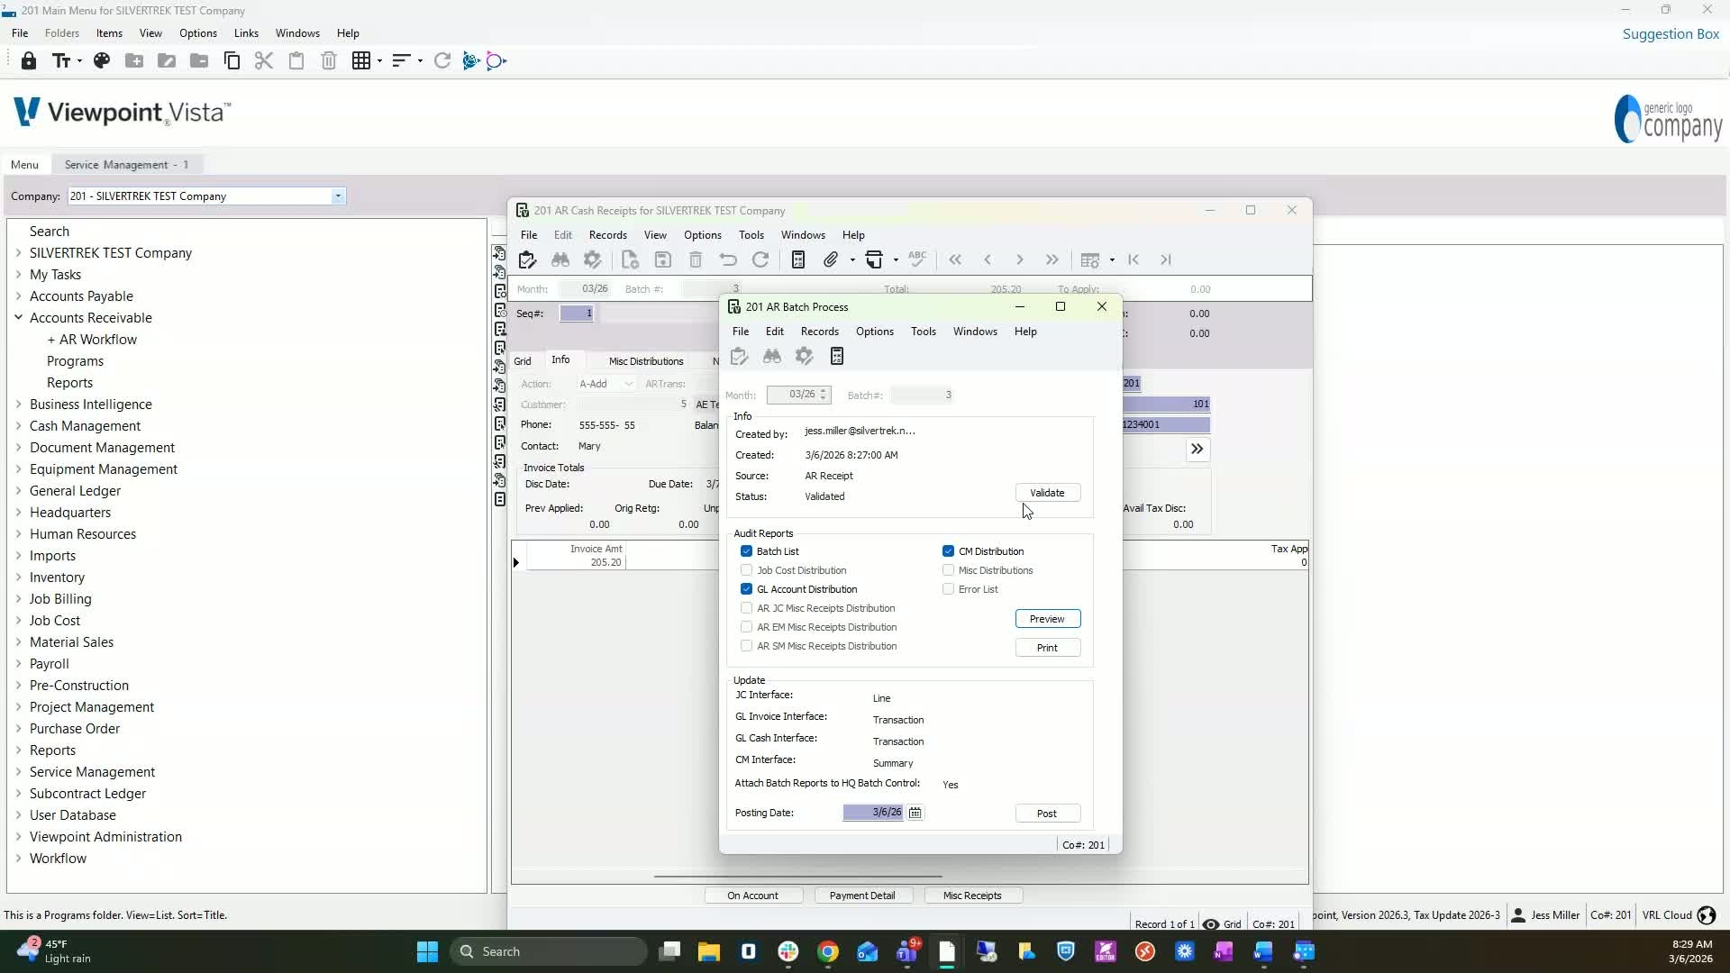1730x973 pixels.
Task: Open the Company selection dropdown
Action: (338, 196)
